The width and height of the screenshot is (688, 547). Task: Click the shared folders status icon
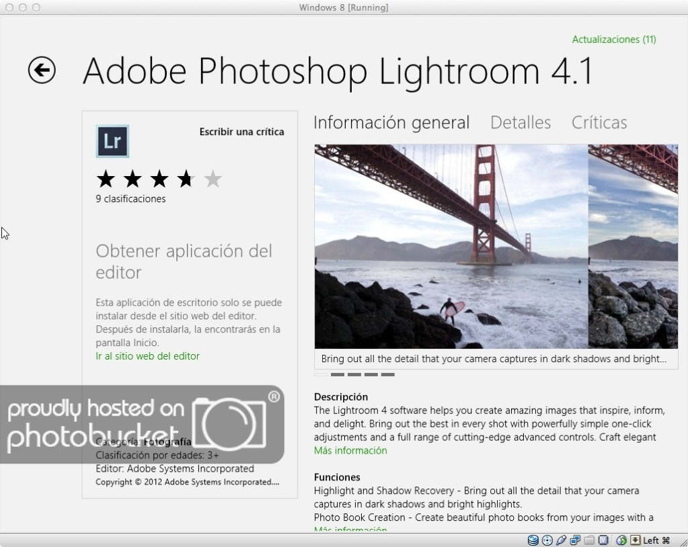click(x=589, y=540)
